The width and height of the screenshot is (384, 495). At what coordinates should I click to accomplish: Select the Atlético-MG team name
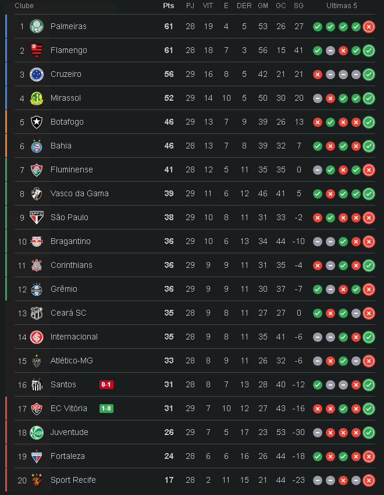72,360
